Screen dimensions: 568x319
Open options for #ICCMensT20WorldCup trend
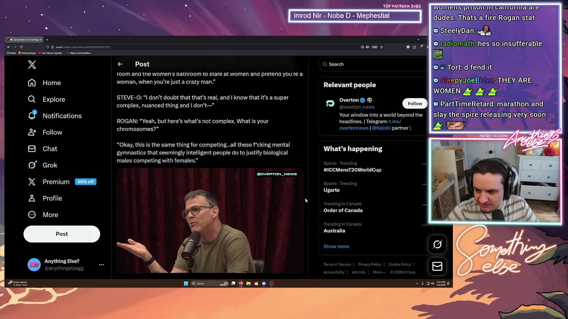click(x=424, y=164)
